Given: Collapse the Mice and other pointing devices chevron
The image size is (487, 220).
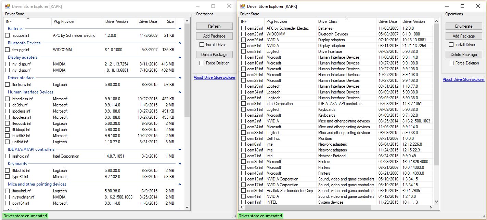Looking at the screenshot, I should [180, 184].
